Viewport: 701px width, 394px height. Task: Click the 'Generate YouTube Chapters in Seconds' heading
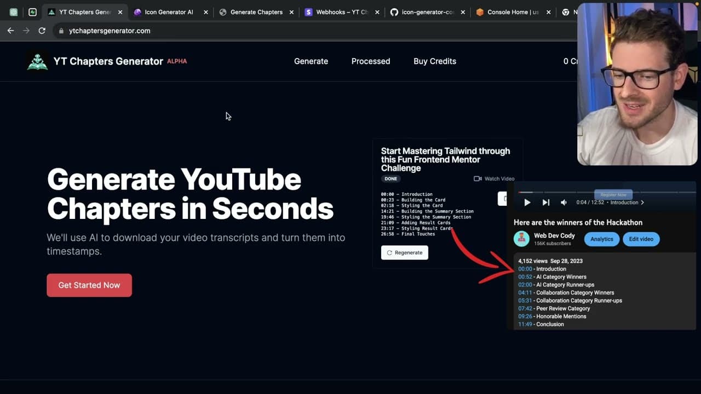point(190,193)
